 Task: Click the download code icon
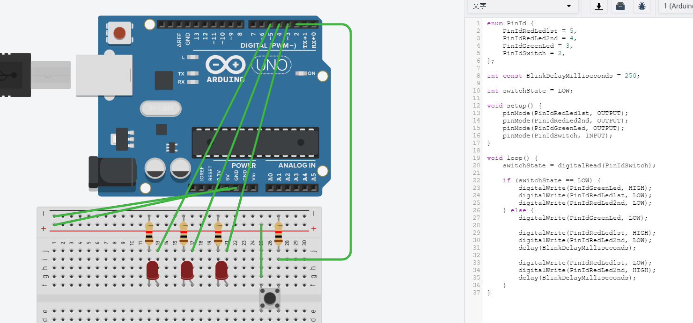coord(598,7)
